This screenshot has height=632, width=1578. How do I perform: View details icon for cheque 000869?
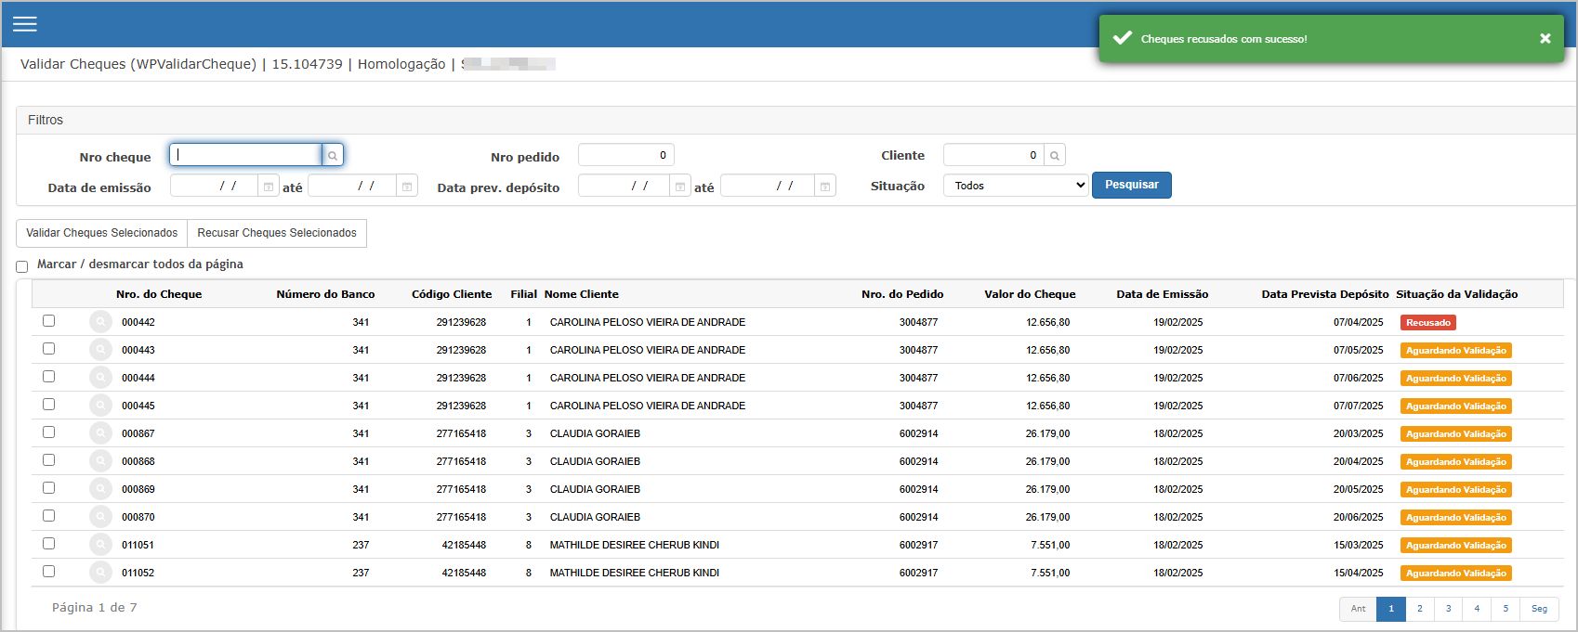click(x=100, y=489)
